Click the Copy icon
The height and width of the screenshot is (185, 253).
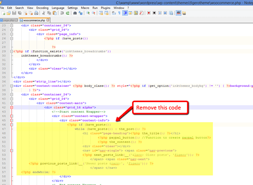pyautogui.click(x=49, y=13)
